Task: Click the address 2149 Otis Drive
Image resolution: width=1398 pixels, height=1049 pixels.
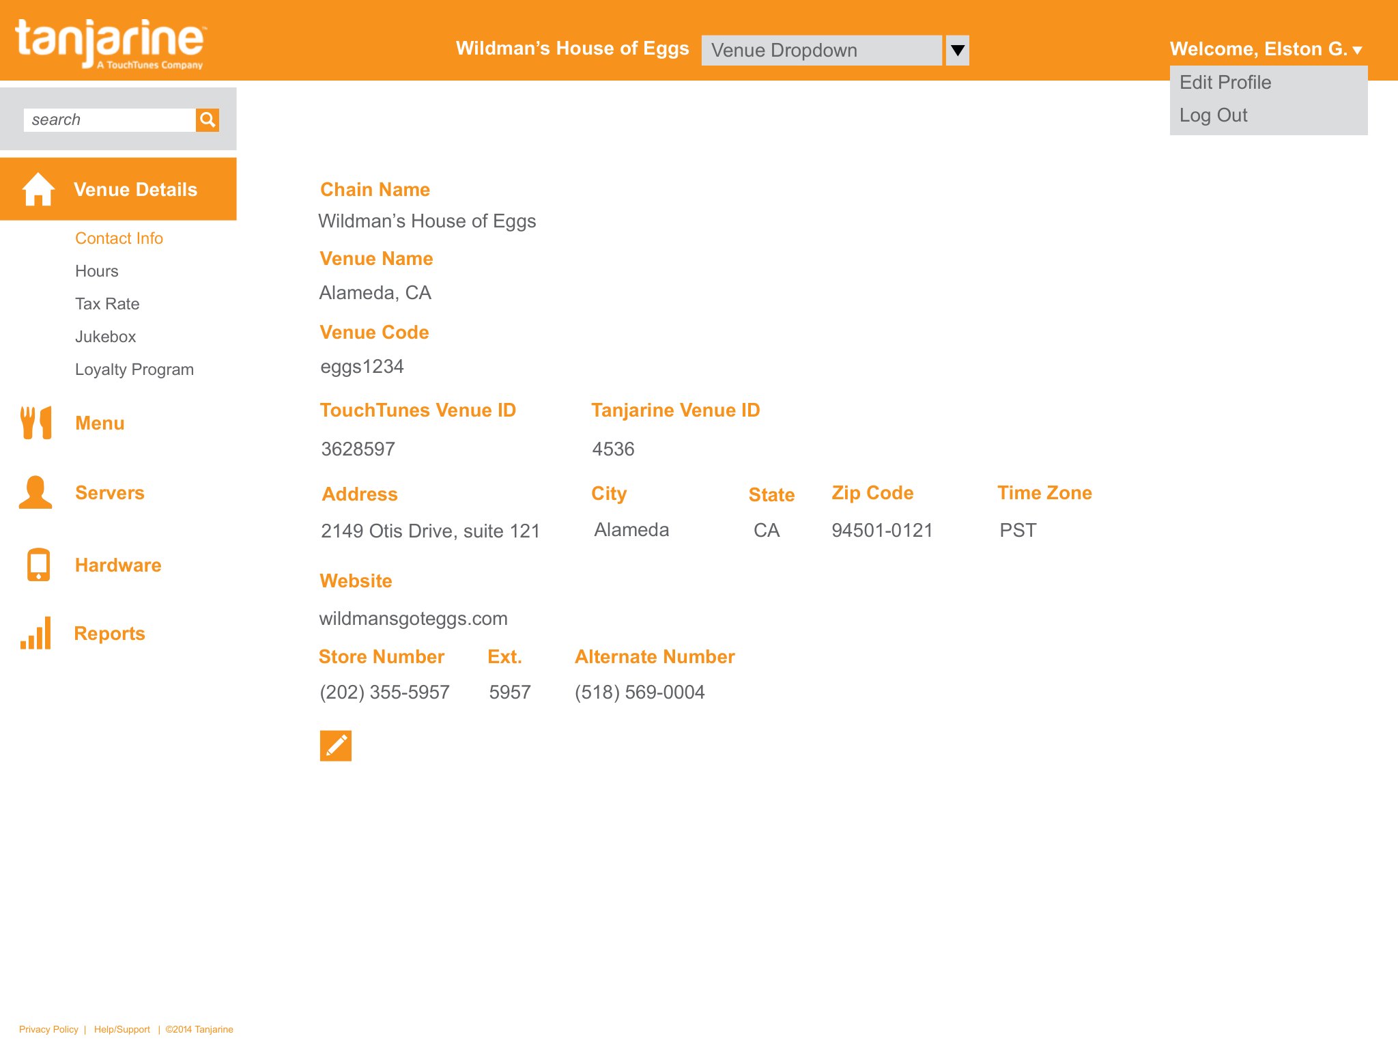Action: (431, 531)
